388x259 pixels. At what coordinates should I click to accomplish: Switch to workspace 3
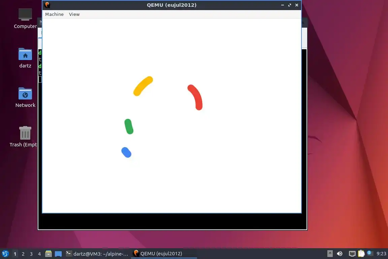pos(31,254)
